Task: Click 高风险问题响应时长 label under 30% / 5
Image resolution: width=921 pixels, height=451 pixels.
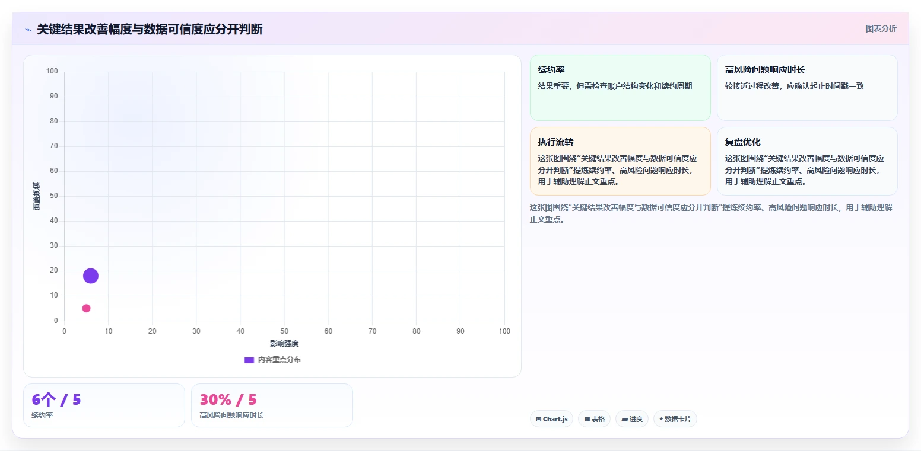Action: (231, 415)
